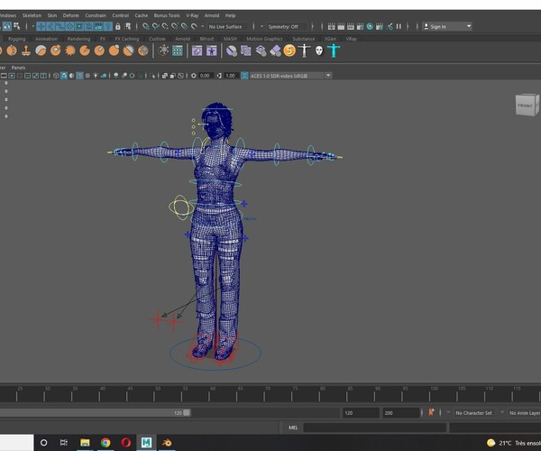The width and height of the screenshot is (541, 451).
Task: Click the MEL command line label
Action: point(293,428)
